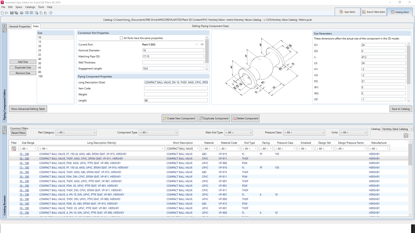Click the Open folder toolbar icon
The height and width of the screenshot is (233, 415).
[6, 13]
